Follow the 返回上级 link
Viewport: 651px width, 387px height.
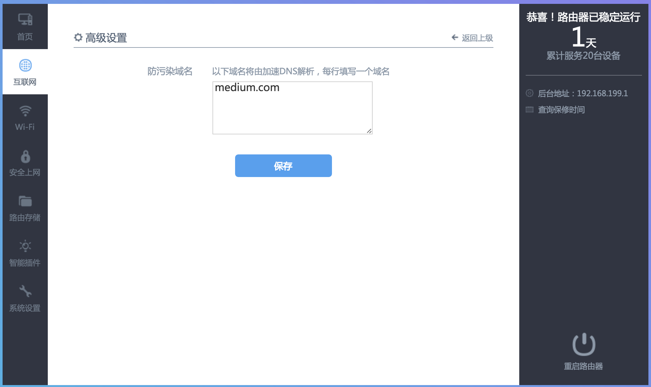(x=477, y=38)
